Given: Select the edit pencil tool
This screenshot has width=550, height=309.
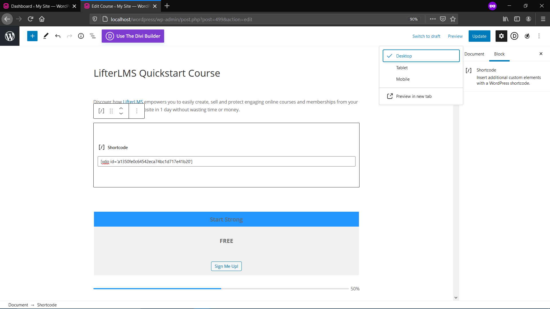Looking at the screenshot, I should [46, 36].
